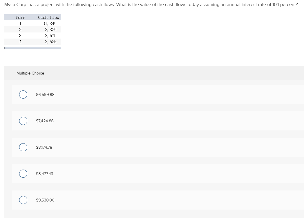Click the table's horizontal scrollbar

click(x=32, y=48)
